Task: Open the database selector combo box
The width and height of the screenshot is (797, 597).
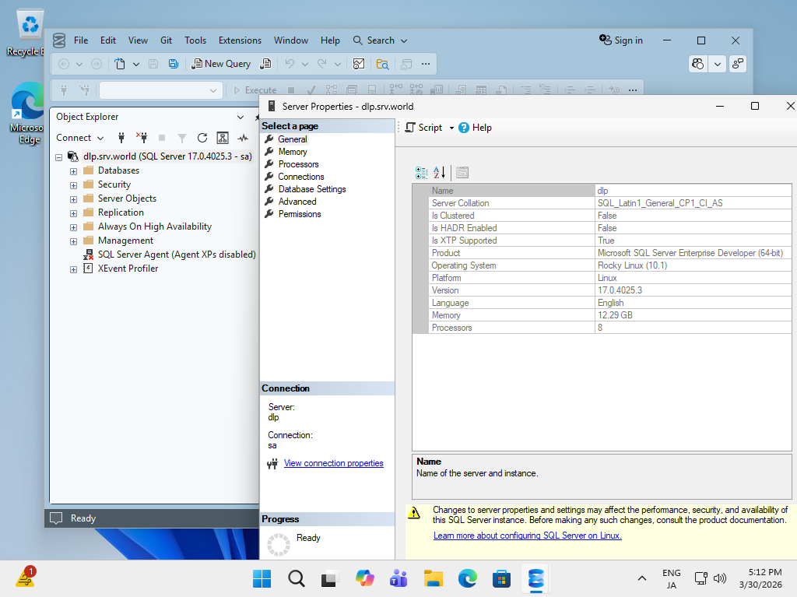Action: point(160,90)
